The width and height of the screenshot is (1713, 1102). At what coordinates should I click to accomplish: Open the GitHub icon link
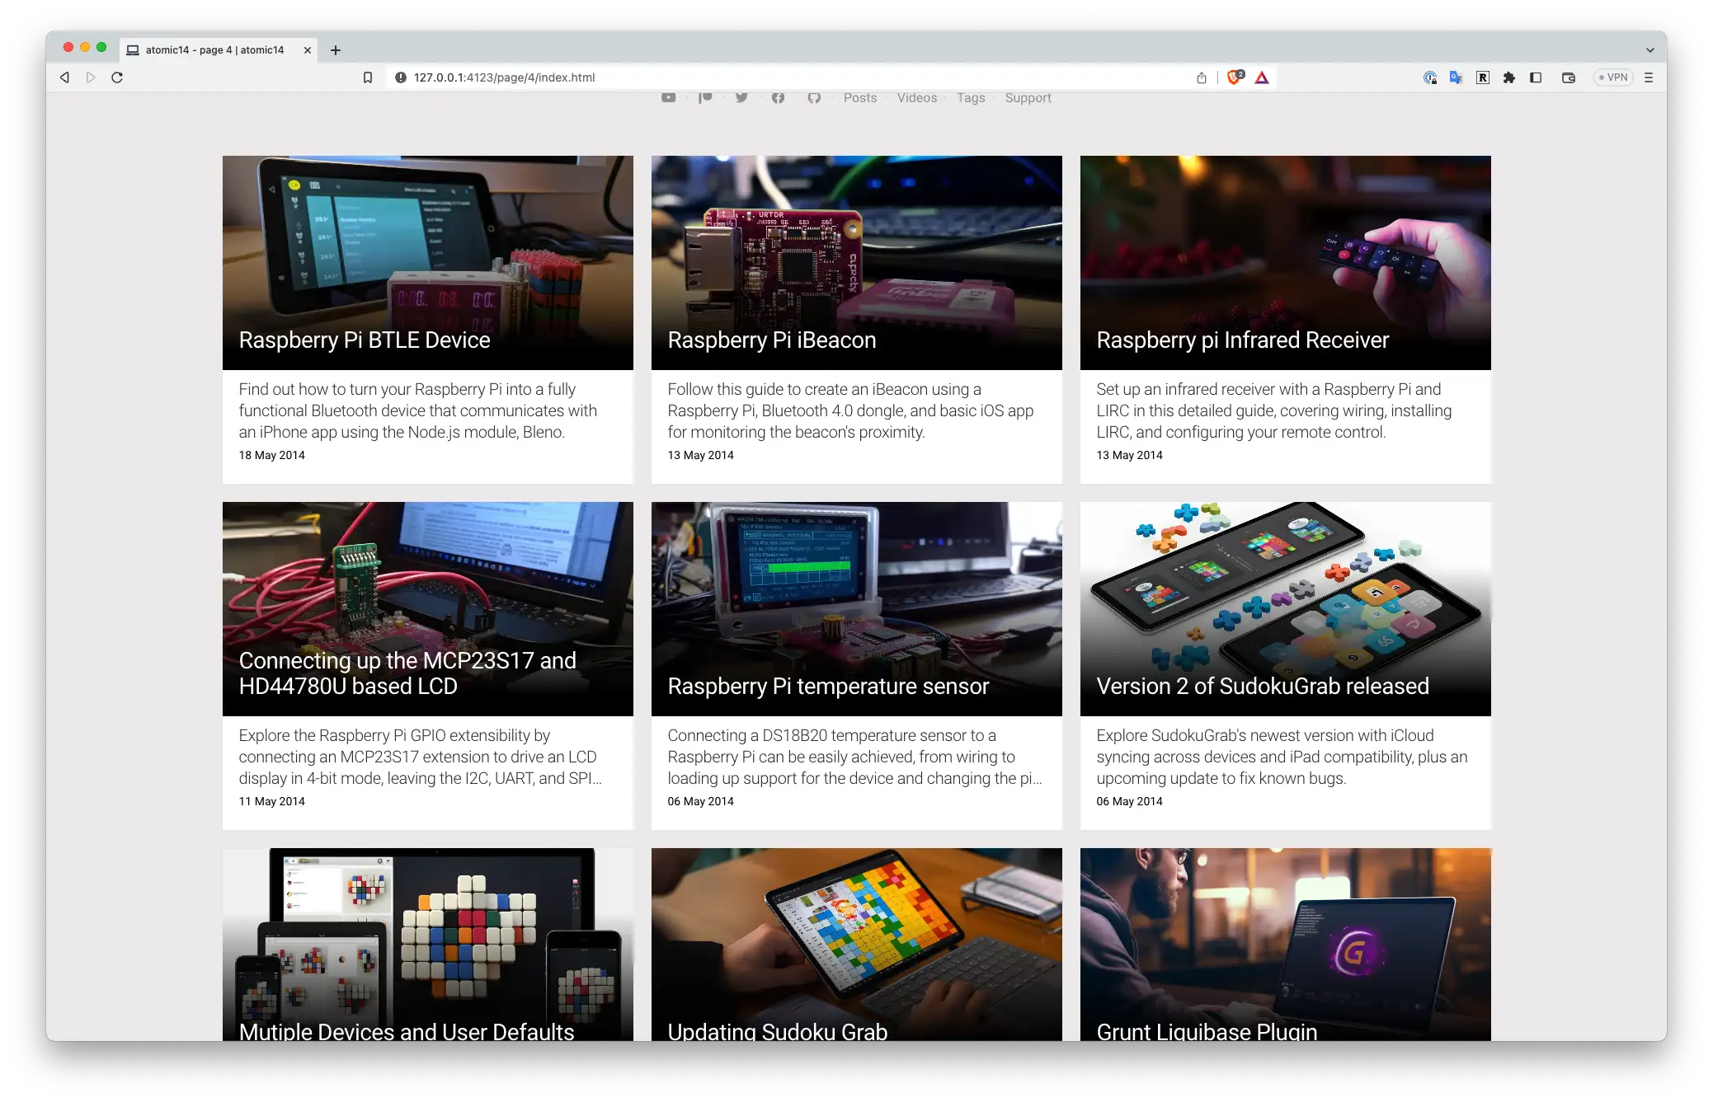(x=814, y=98)
